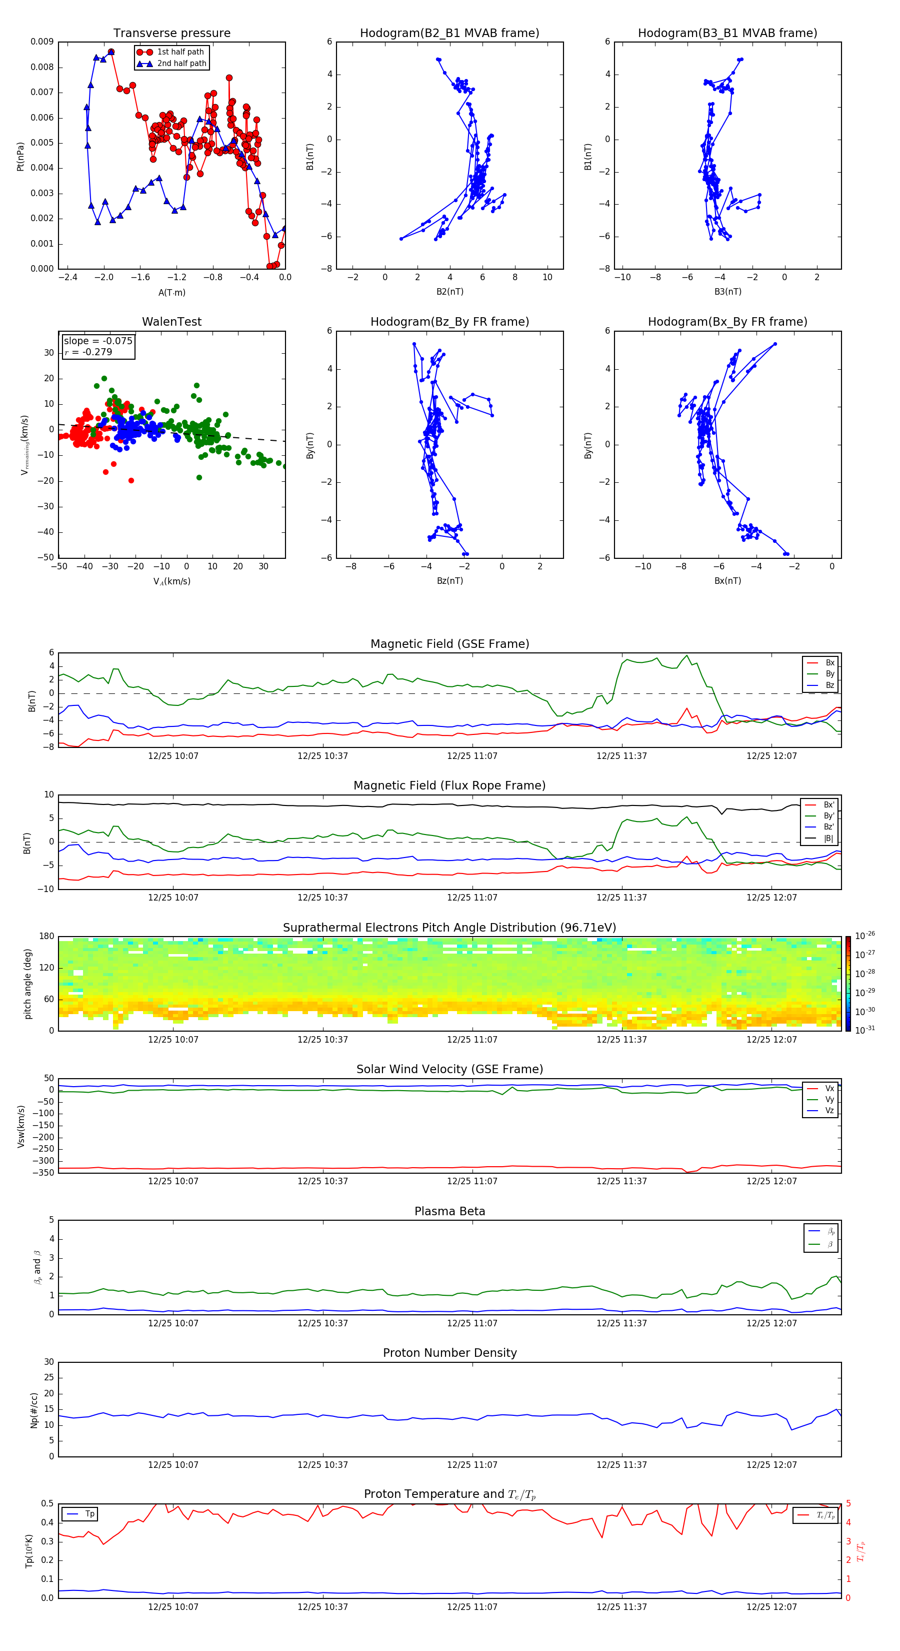Click the red 'Te/Tp' legend entry
Image resolution: width=900 pixels, height=1651 pixels.
coord(816,1515)
